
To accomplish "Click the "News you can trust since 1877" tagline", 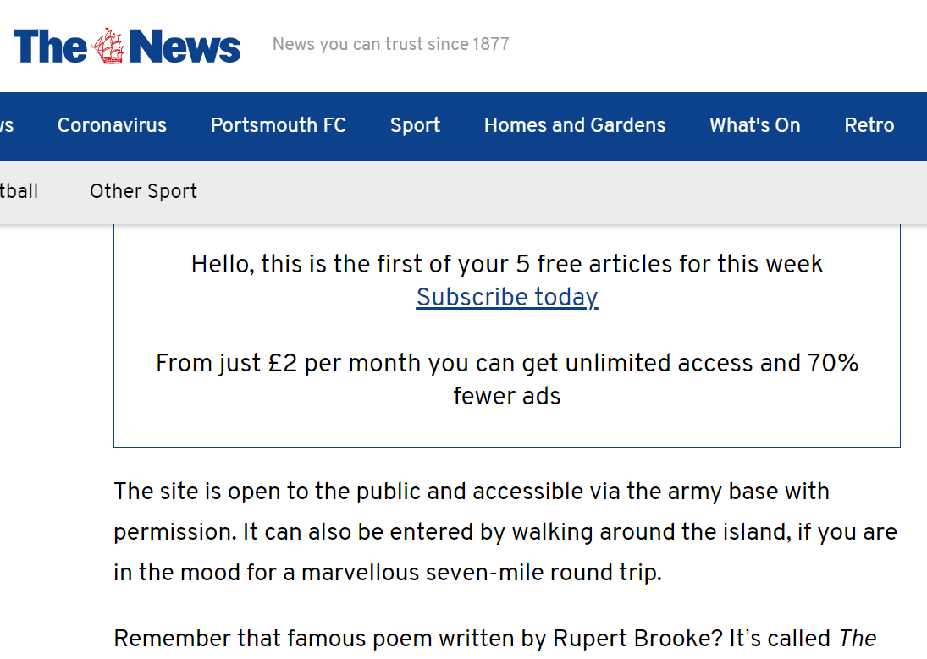I will pyautogui.click(x=391, y=44).
